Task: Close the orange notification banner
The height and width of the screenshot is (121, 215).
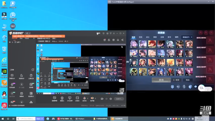Action: coord(63,36)
